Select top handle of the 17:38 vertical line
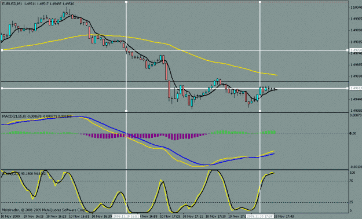 click(x=260, y=2)
